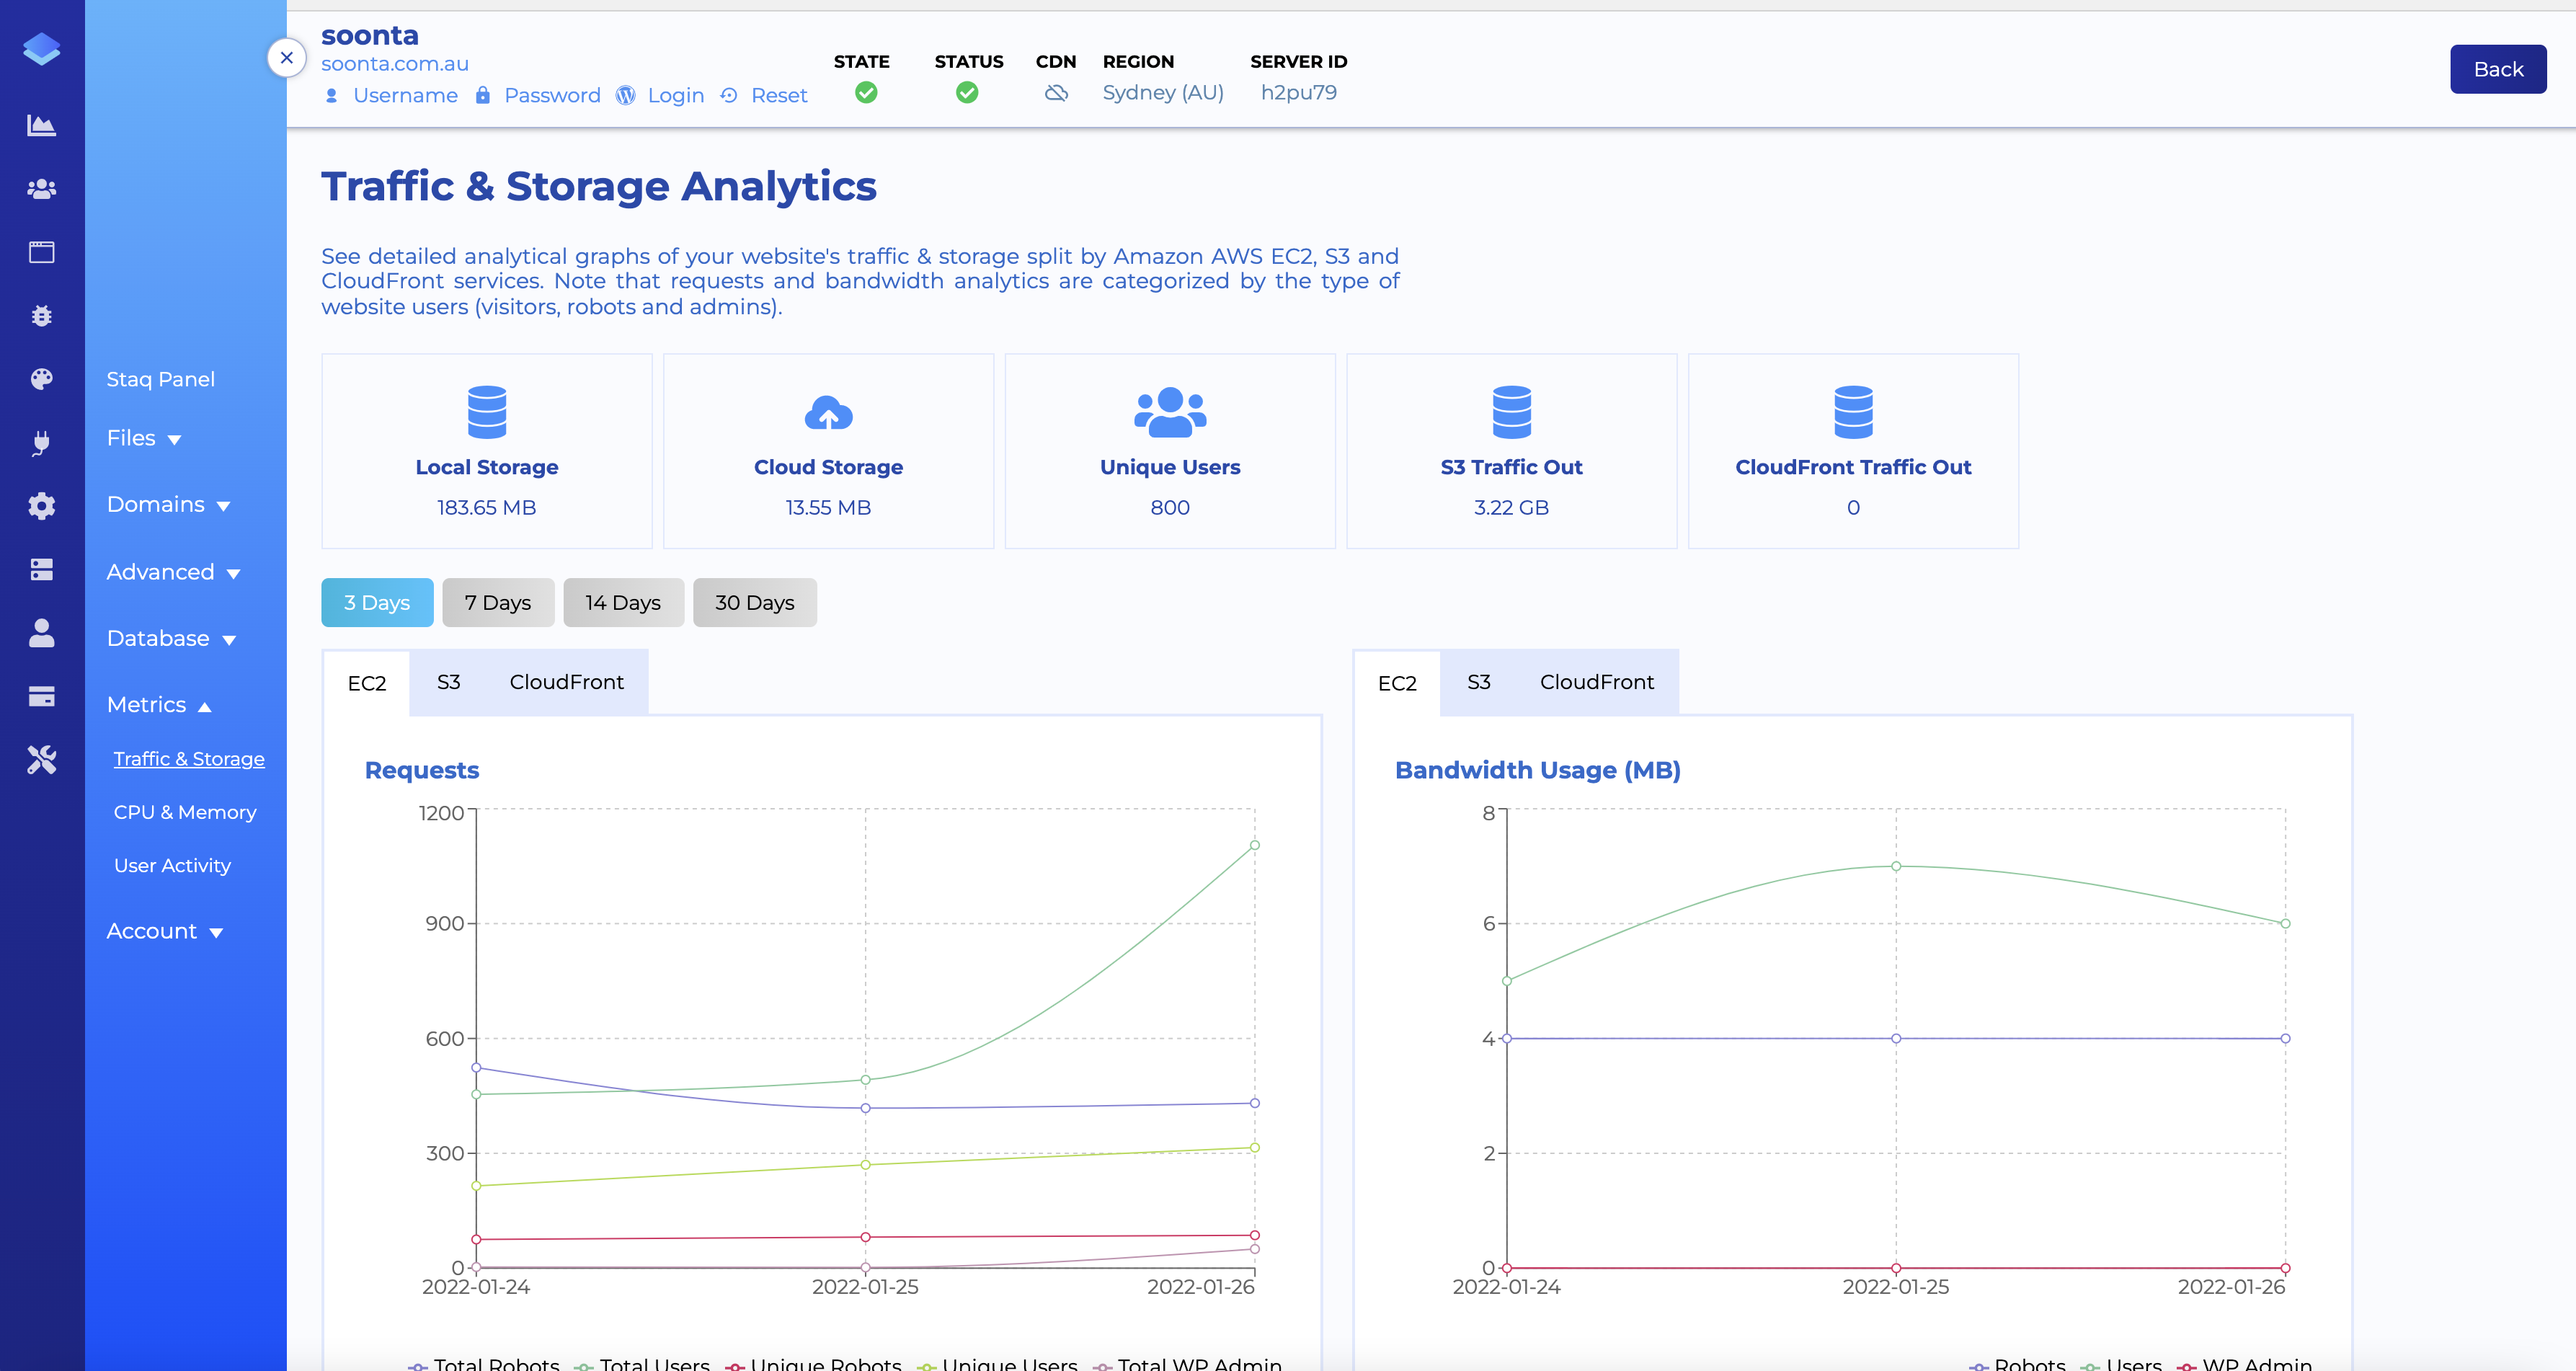Switch Requests chart to S3 tab
The image size is (2576, 1371).
click(x=449, y=682)
